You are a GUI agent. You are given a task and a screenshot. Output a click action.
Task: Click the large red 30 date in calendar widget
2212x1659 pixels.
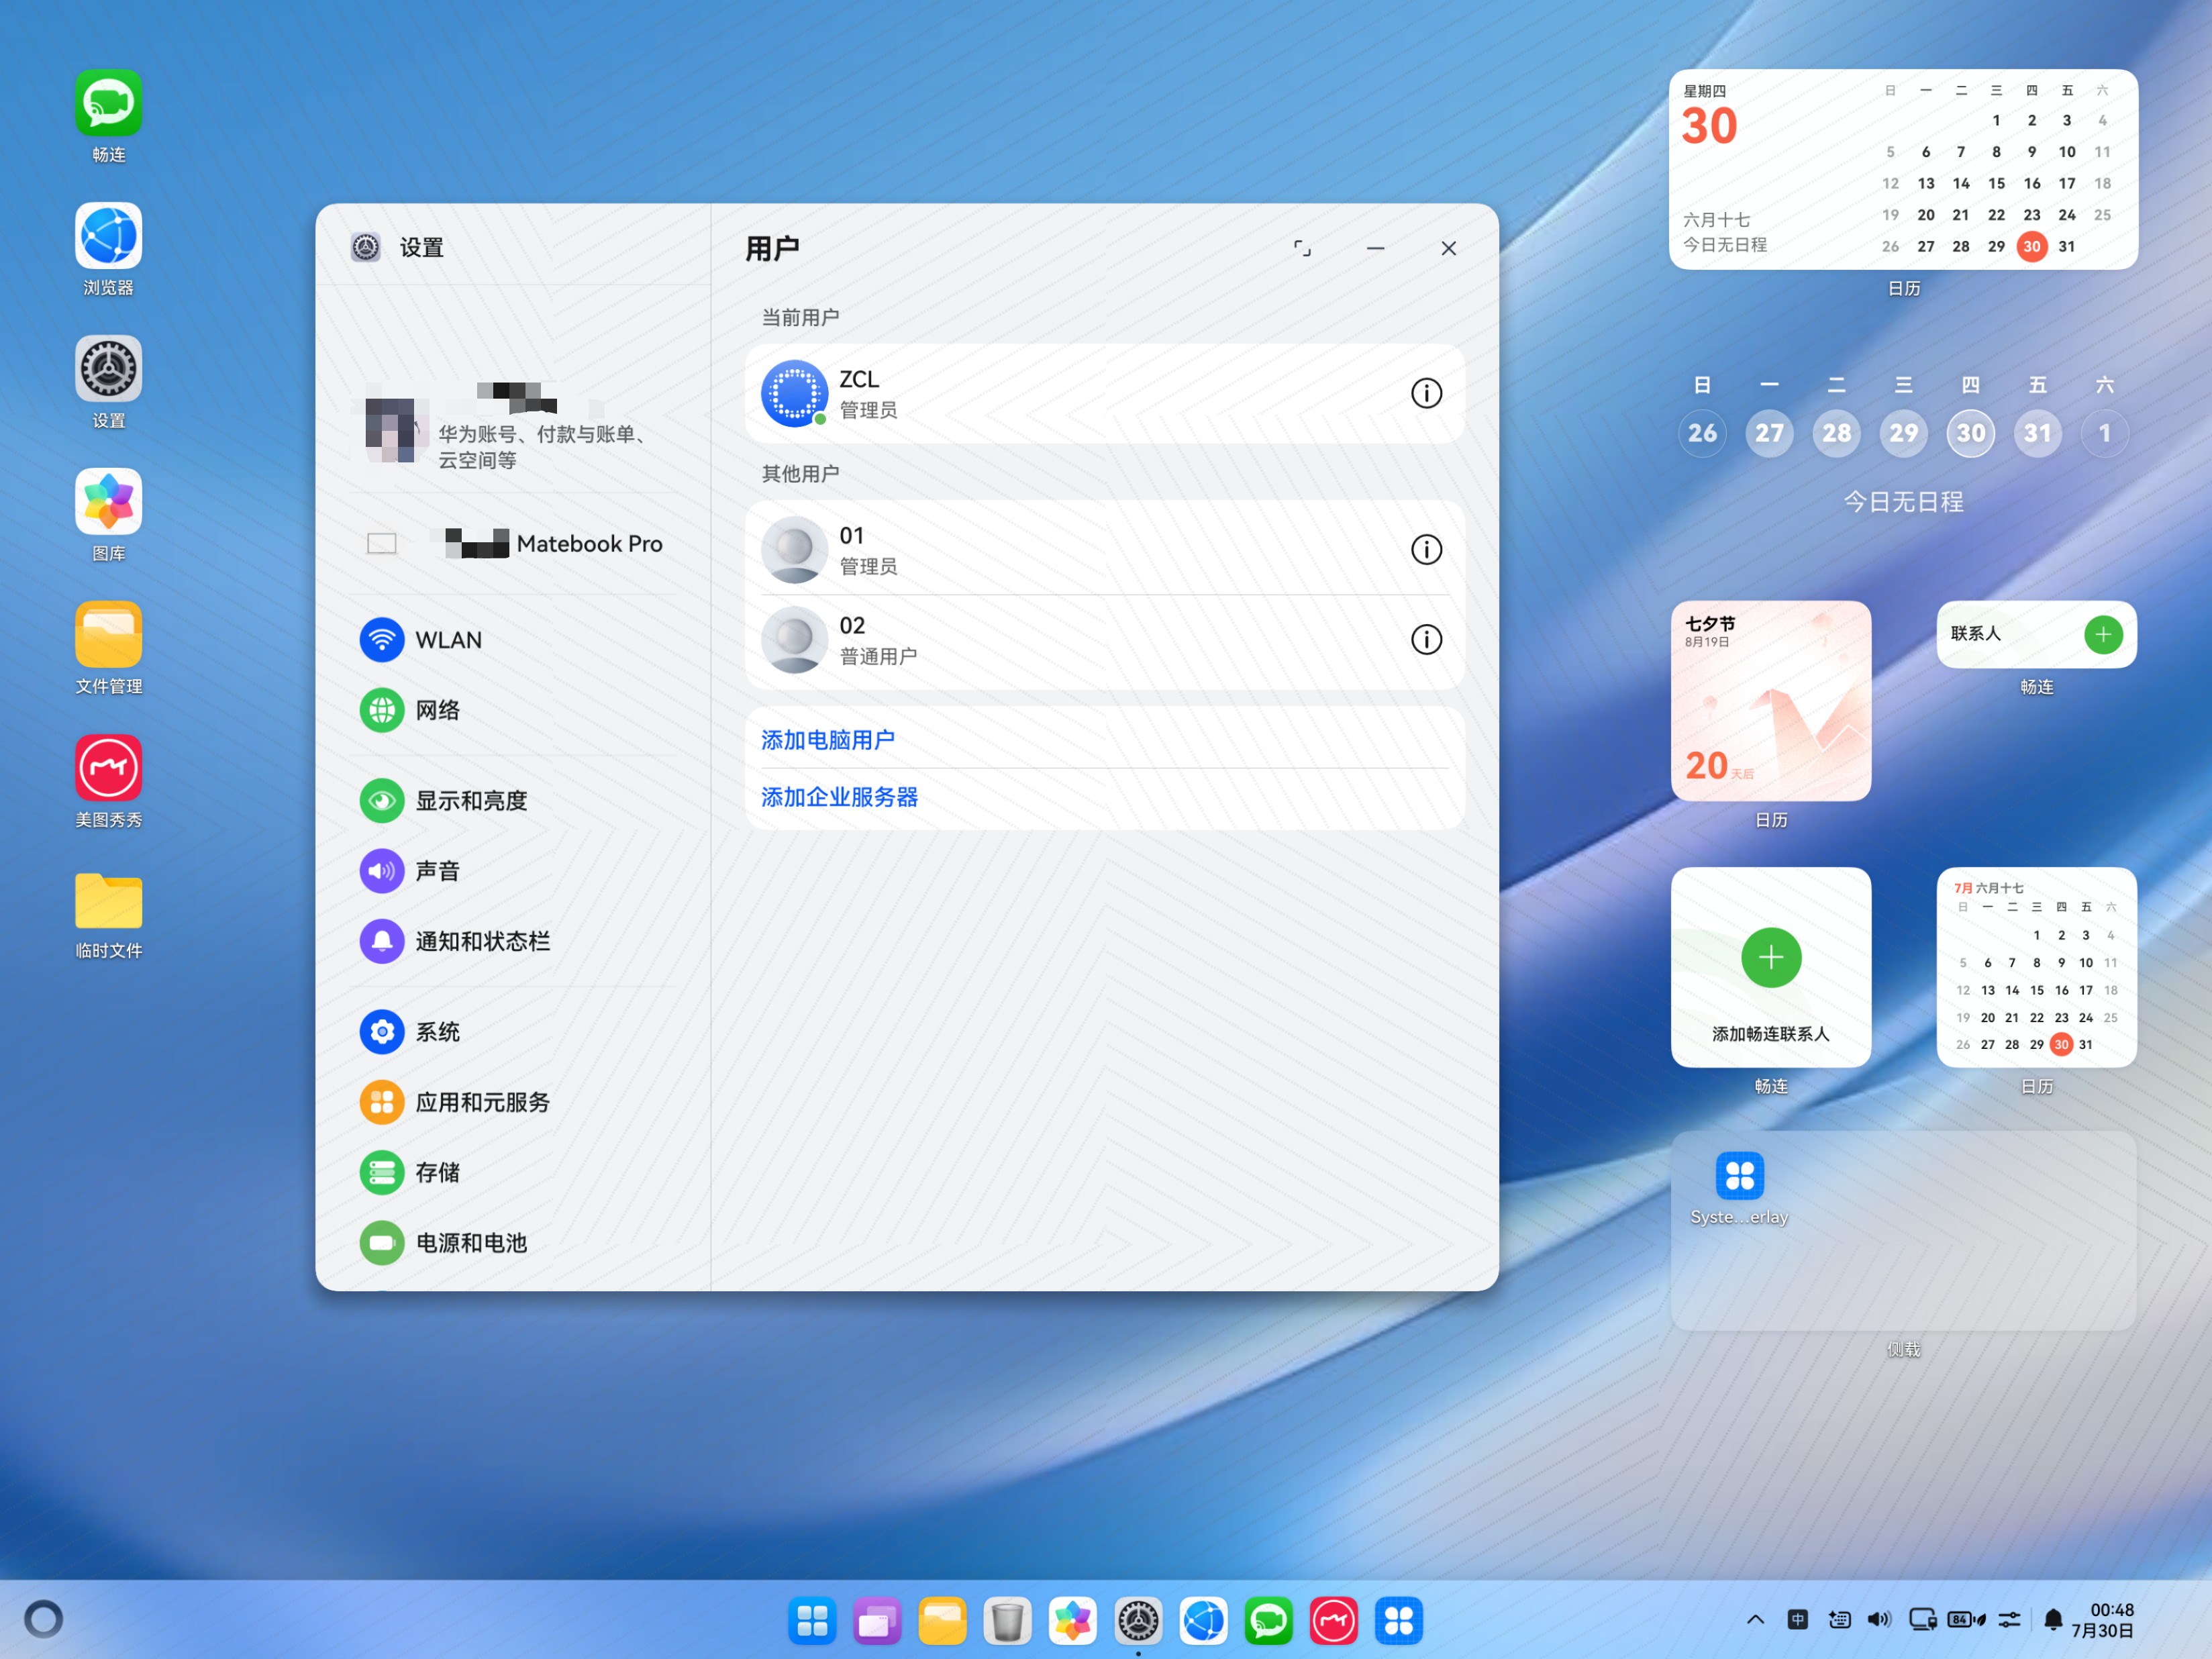point(1709,127)
